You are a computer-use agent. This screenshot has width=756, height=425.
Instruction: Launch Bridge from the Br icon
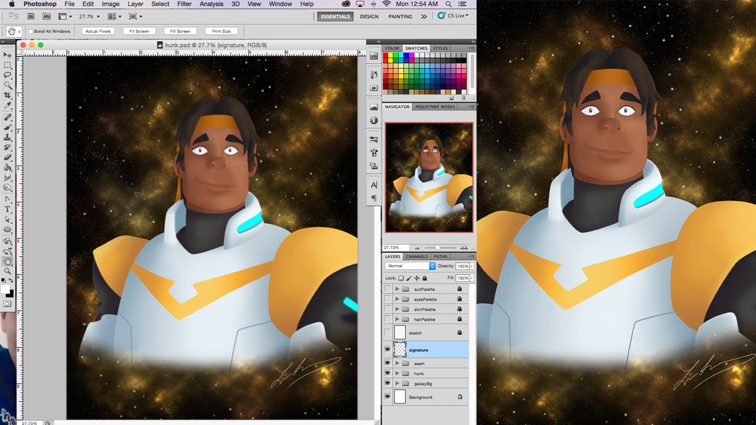(31, 17)
